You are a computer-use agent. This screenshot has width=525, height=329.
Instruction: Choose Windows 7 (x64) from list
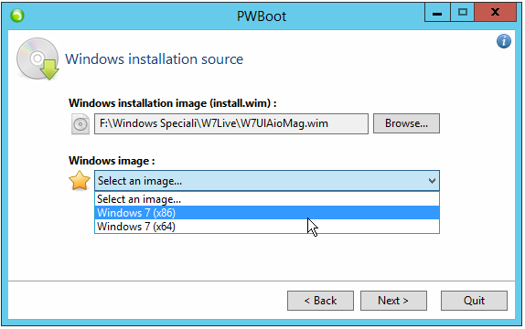click(x=267, y=227)
